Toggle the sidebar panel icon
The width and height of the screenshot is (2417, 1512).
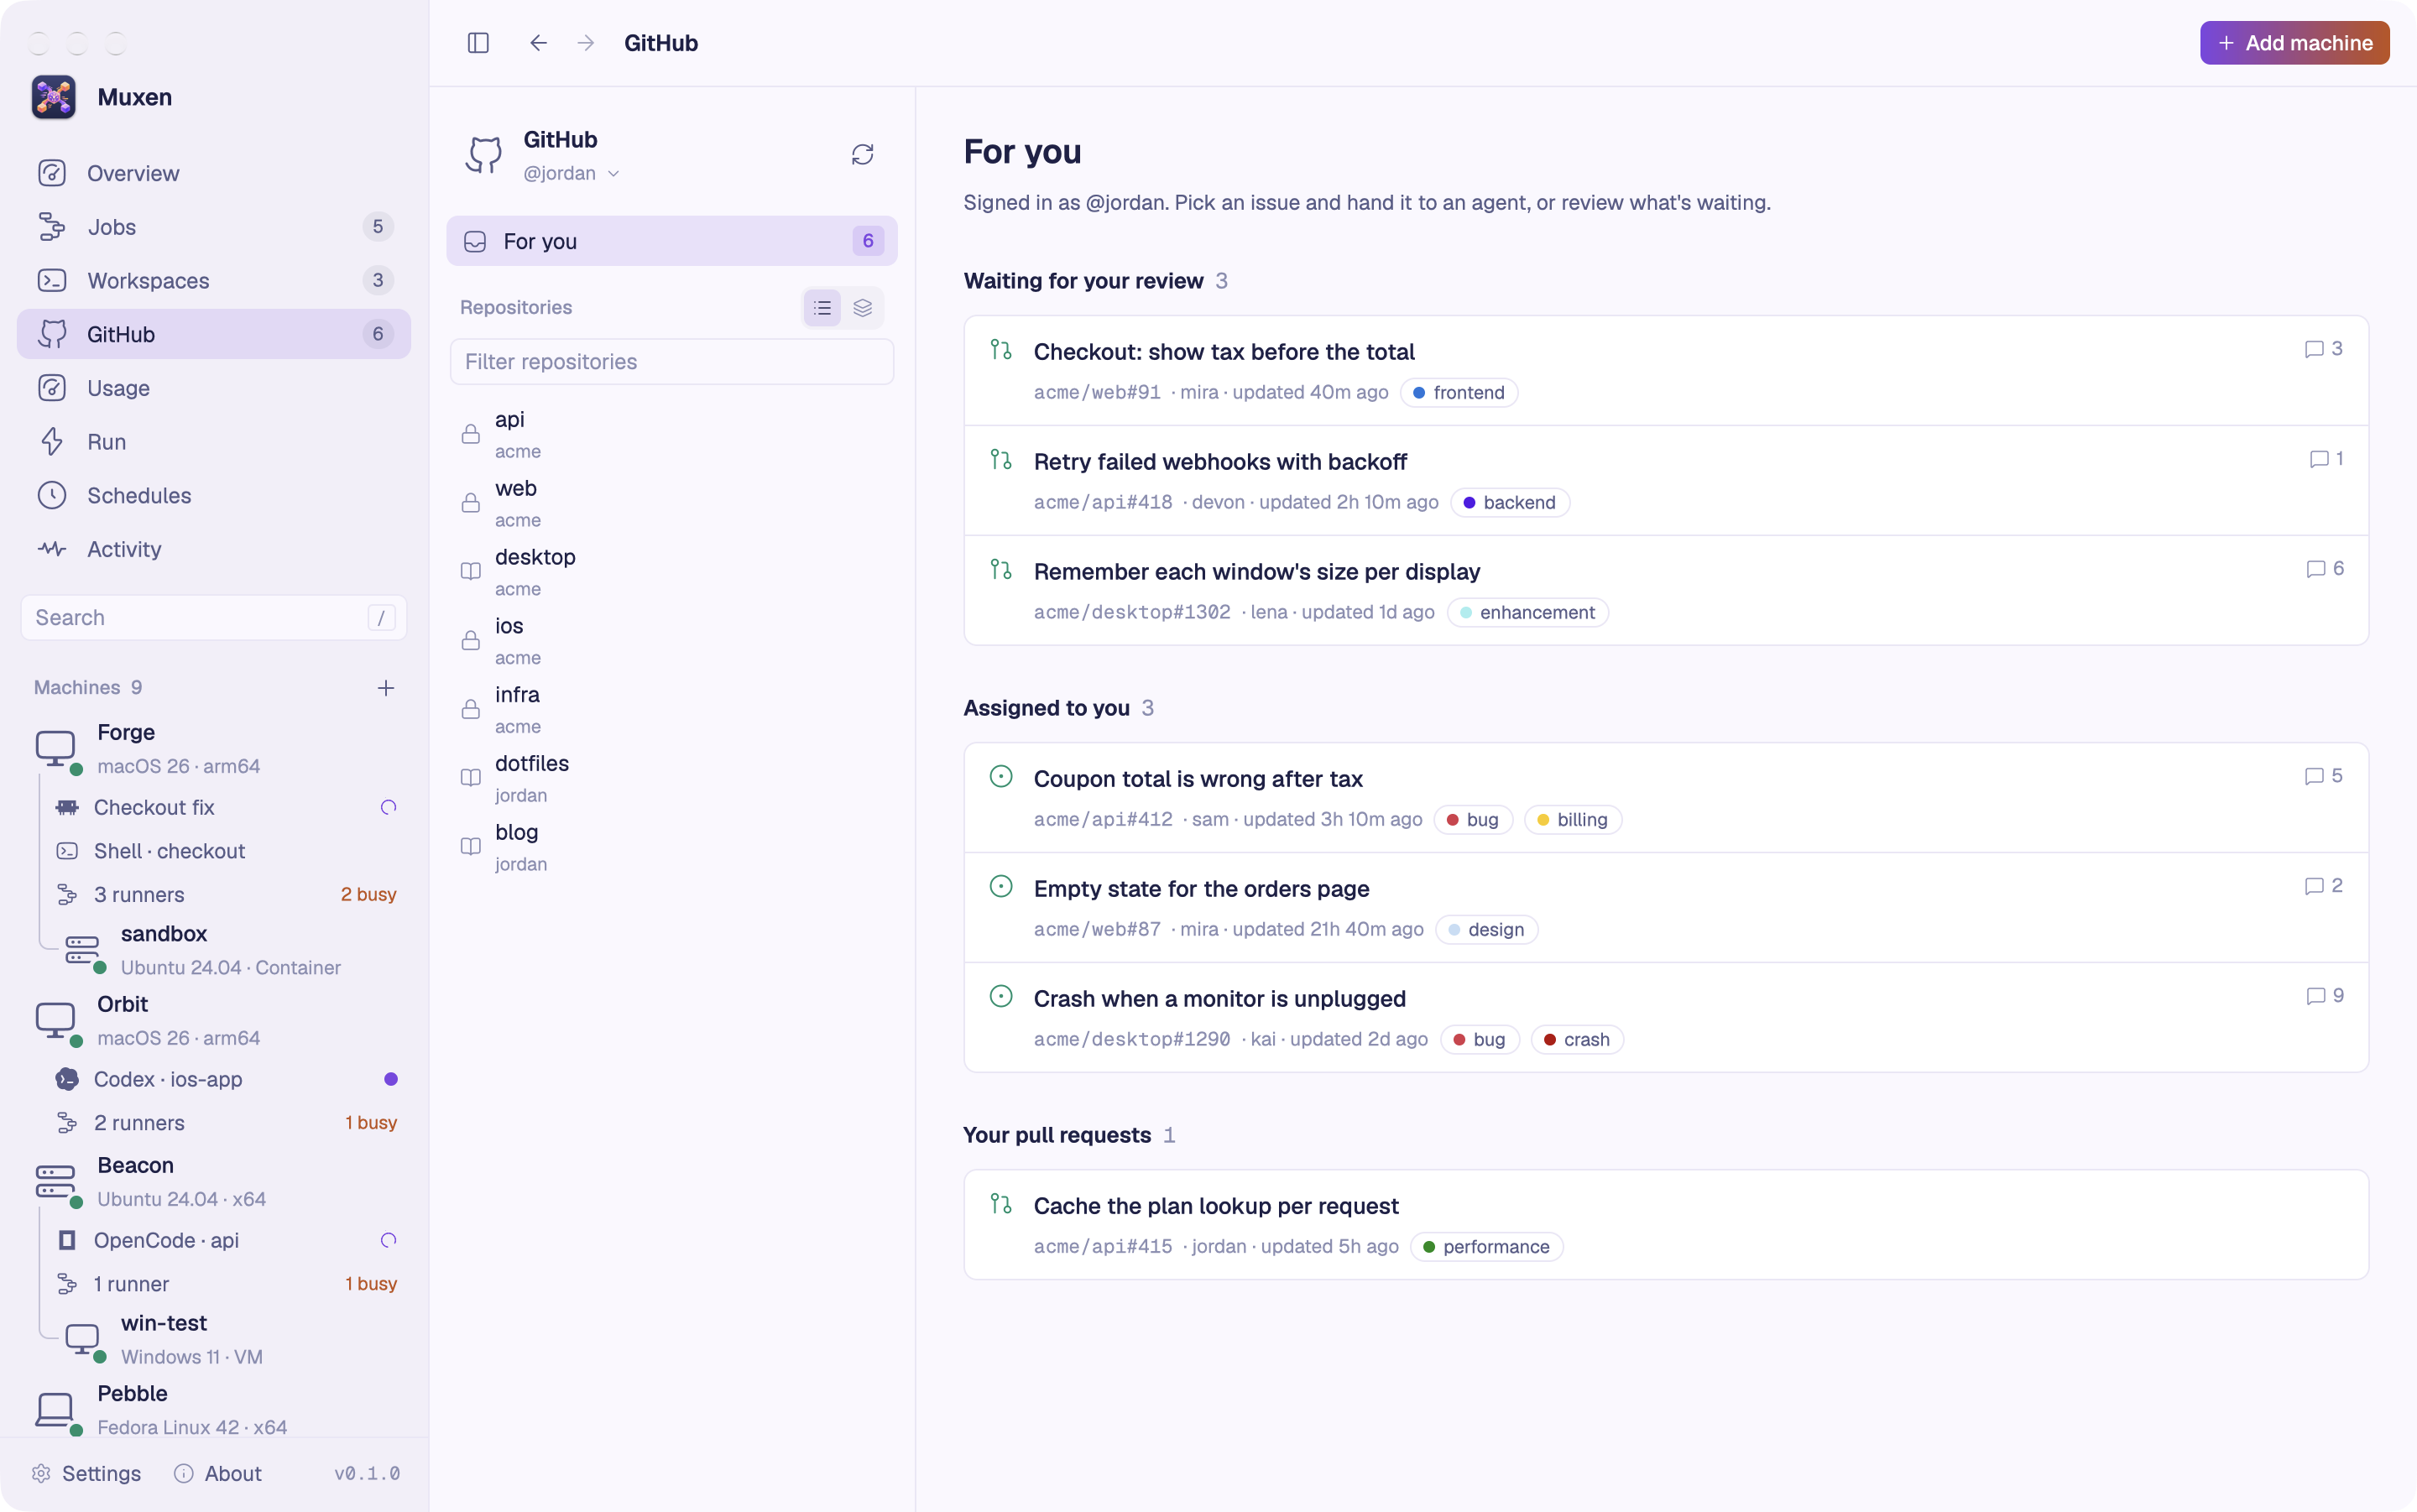(x=478, y=43)
